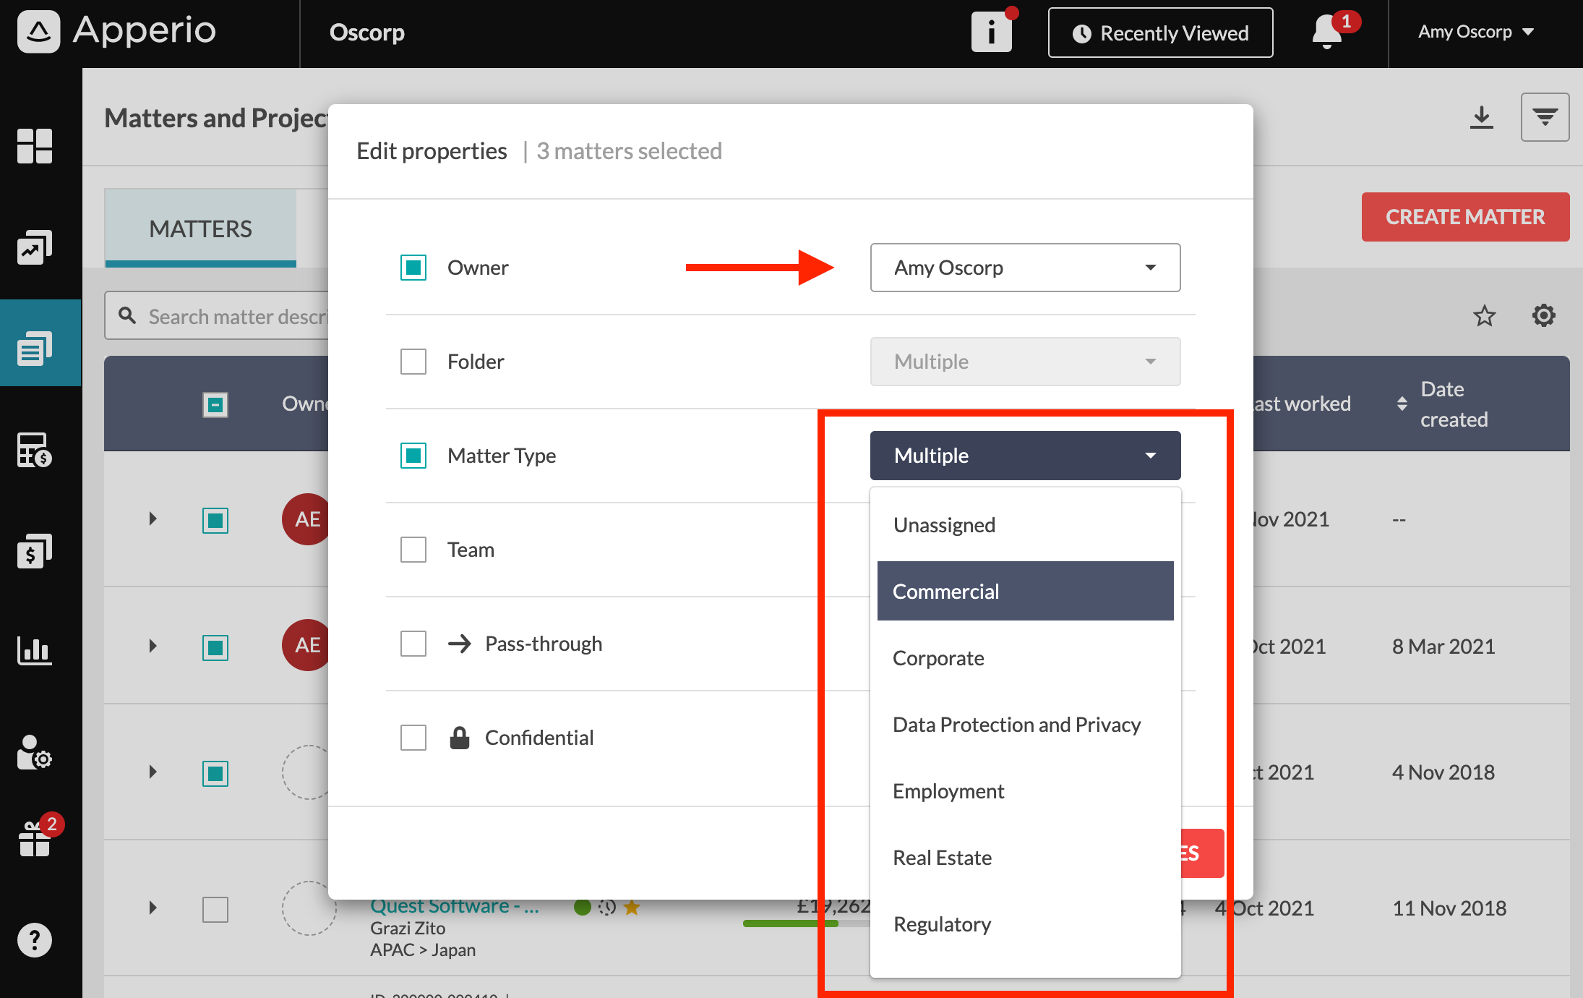Viewport: 1583px width, 998px height.
Task: Open the user settings sidebar icon
Action: click(x=35, y=752)
